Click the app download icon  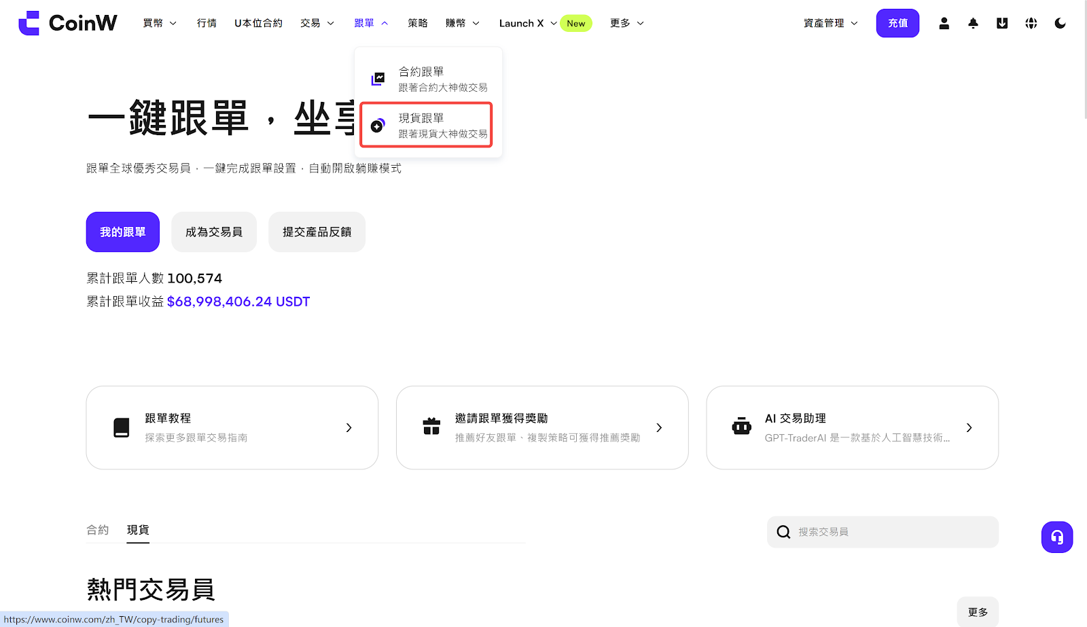tap(1002, 23)
